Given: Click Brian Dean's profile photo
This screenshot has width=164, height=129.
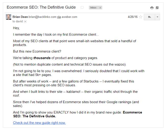Looking at the screenshot, I should (x=8, y=17).
